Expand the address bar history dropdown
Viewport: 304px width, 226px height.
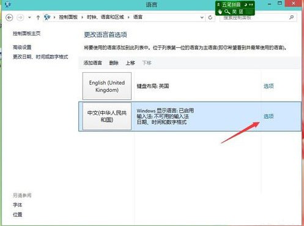coord(202,18)
